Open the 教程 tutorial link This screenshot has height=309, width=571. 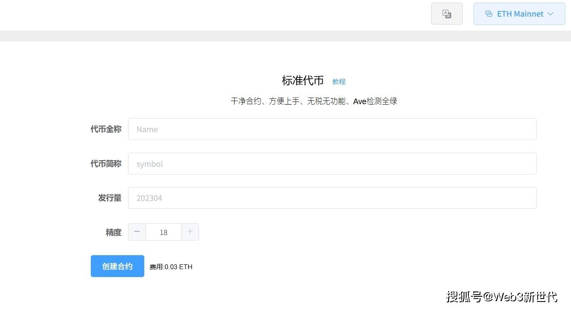(x=339, y=81)
